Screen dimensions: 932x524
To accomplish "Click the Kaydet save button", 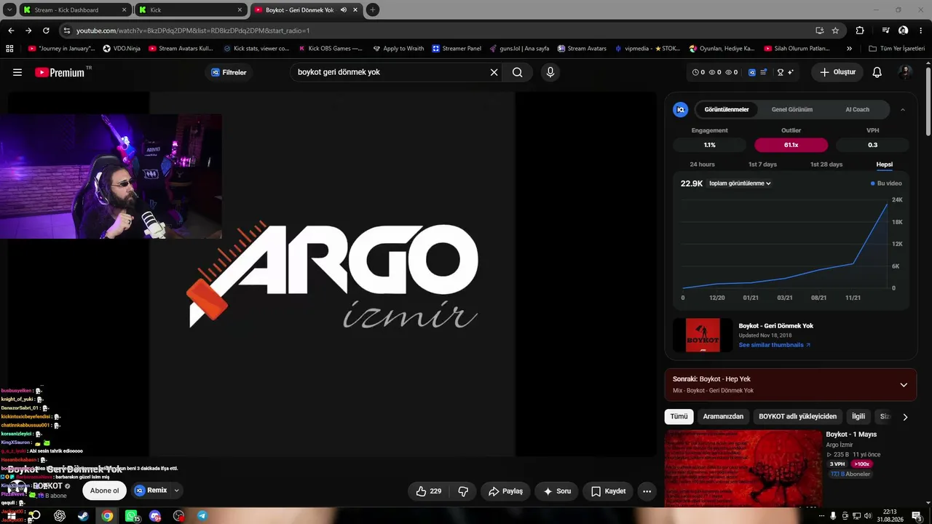I will tap(608, 491).
